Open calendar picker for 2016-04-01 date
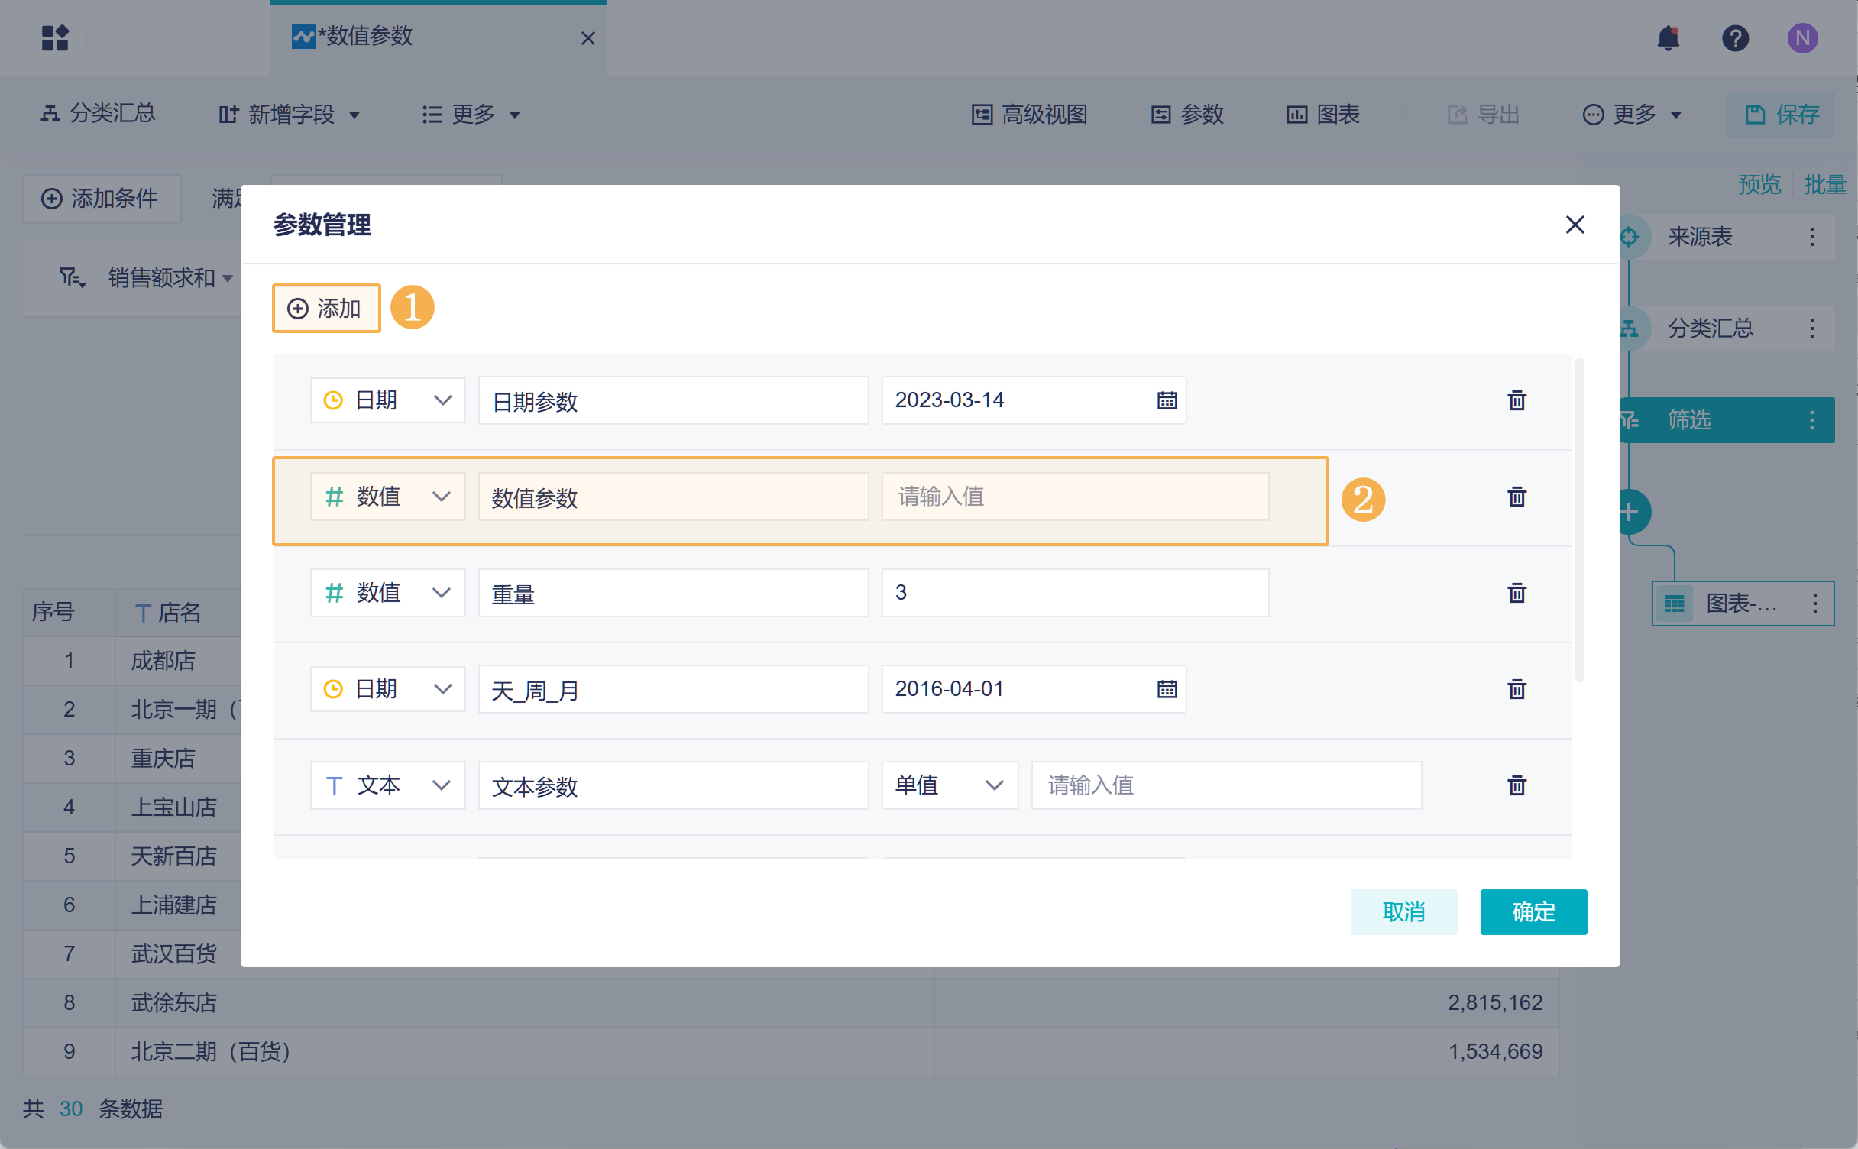 [1167, 689]
